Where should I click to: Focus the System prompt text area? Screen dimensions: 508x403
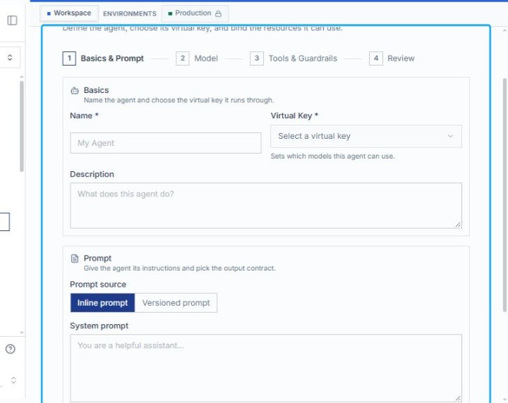(266, 368)
